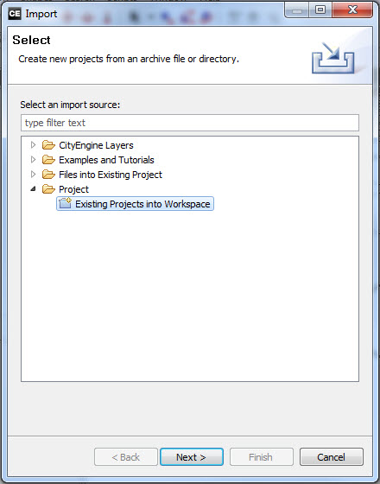The width and height of the screenshot is (380, 484).
Task: Expand the Examples and Tutorials node
Action: click(33, 160)
